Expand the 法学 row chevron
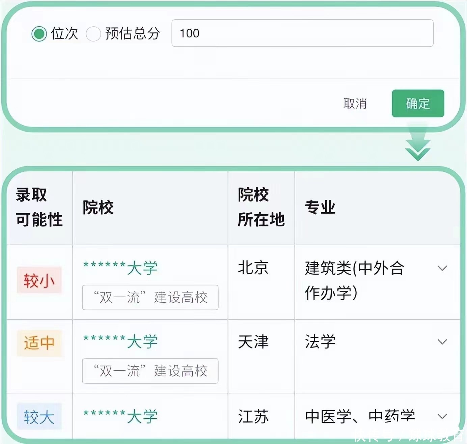This screenshot has height=444, width=467. point(442,342)
